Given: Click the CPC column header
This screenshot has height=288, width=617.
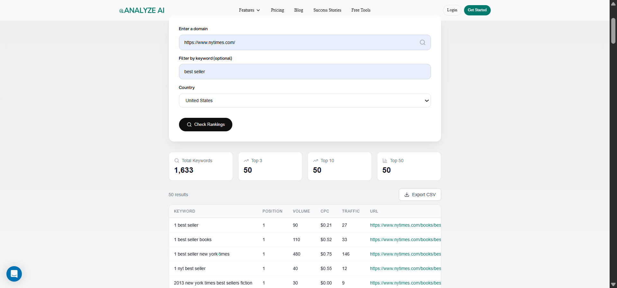Looking at the screenshot, I should (x=325, y=211).
